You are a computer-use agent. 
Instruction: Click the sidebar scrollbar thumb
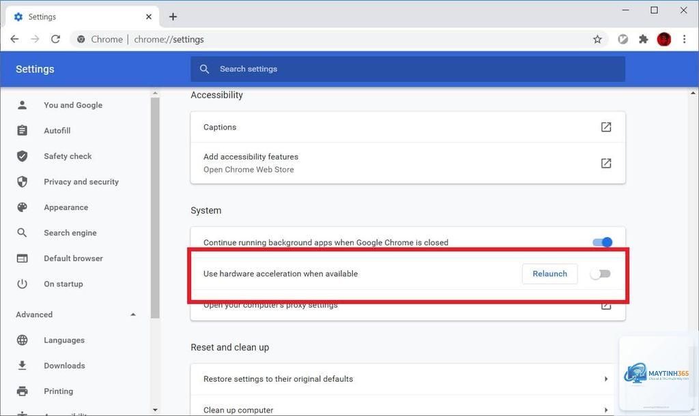coord(155,207)
